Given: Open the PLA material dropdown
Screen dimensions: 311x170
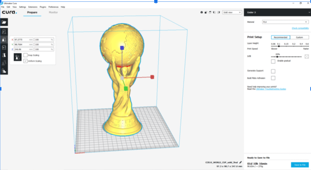Looking at the screenshot, I should (x=285, y=22).
